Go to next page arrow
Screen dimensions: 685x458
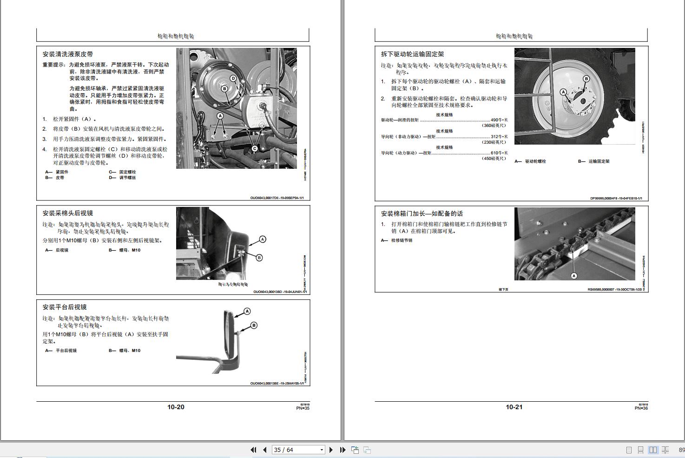tap(331, 450)
